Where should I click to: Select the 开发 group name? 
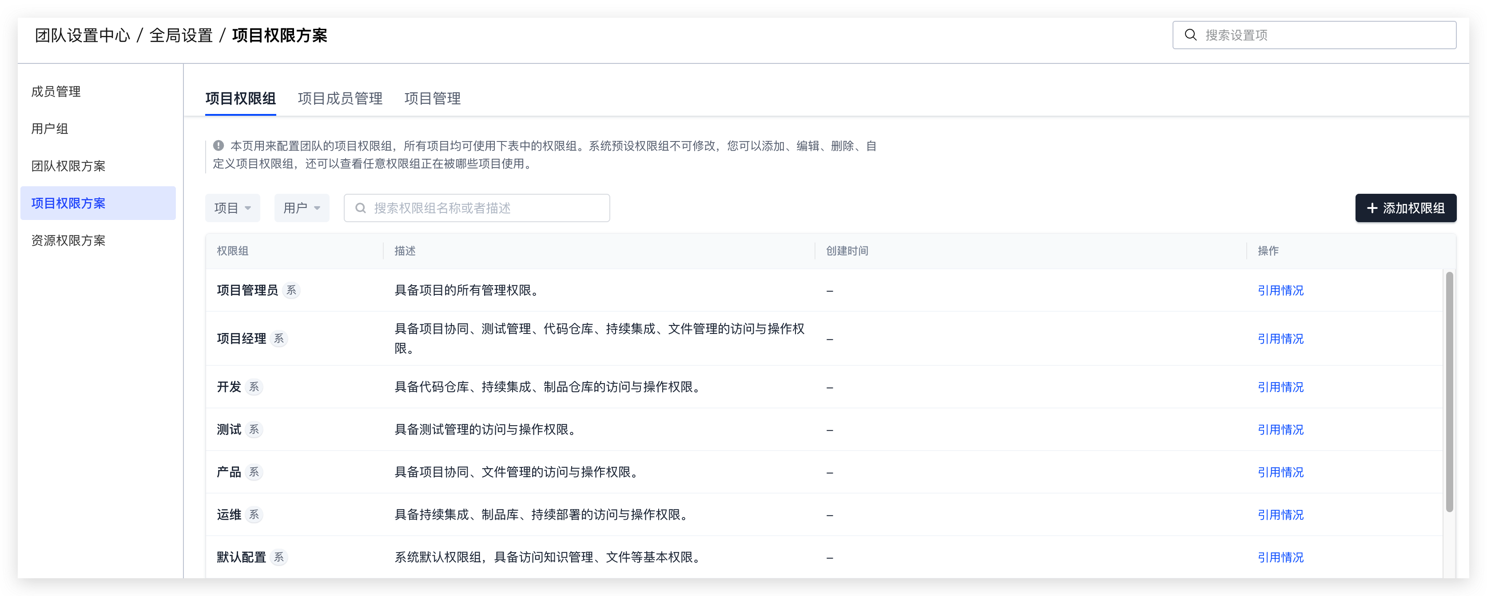229,387
